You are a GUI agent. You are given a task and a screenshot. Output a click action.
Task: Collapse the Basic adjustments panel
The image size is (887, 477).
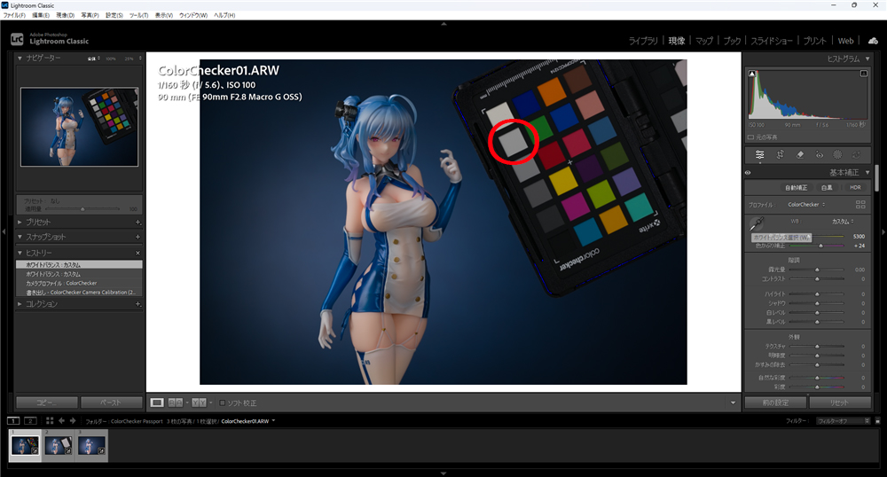click(867, 172)
